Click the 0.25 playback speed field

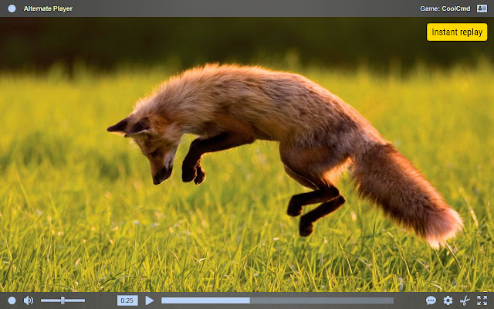click(127, 301)
